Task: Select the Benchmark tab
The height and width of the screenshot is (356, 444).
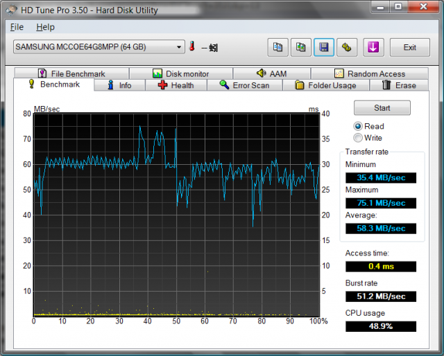Action: click(54, 84)
